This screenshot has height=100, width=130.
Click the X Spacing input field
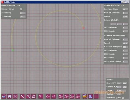pos(23,13)
